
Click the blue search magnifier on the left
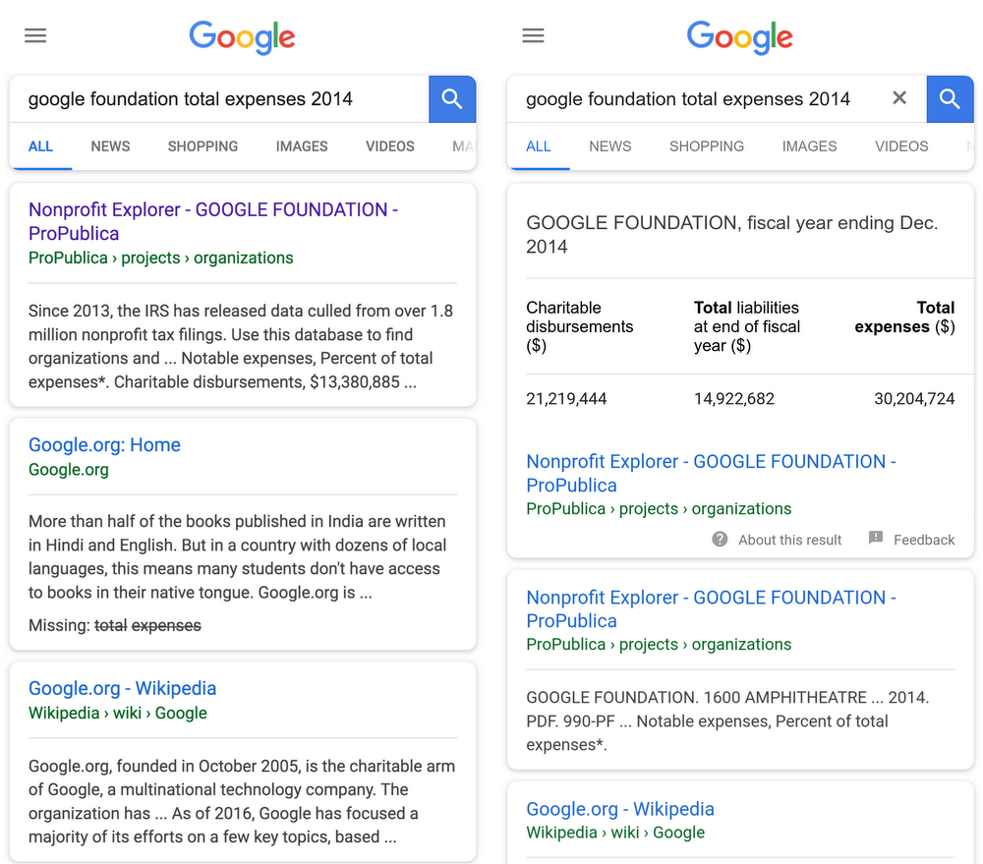451,98
